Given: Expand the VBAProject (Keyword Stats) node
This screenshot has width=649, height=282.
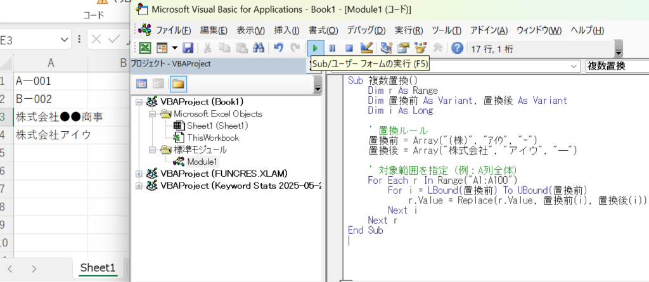Looking at the screenshot, I should [139, 185].
